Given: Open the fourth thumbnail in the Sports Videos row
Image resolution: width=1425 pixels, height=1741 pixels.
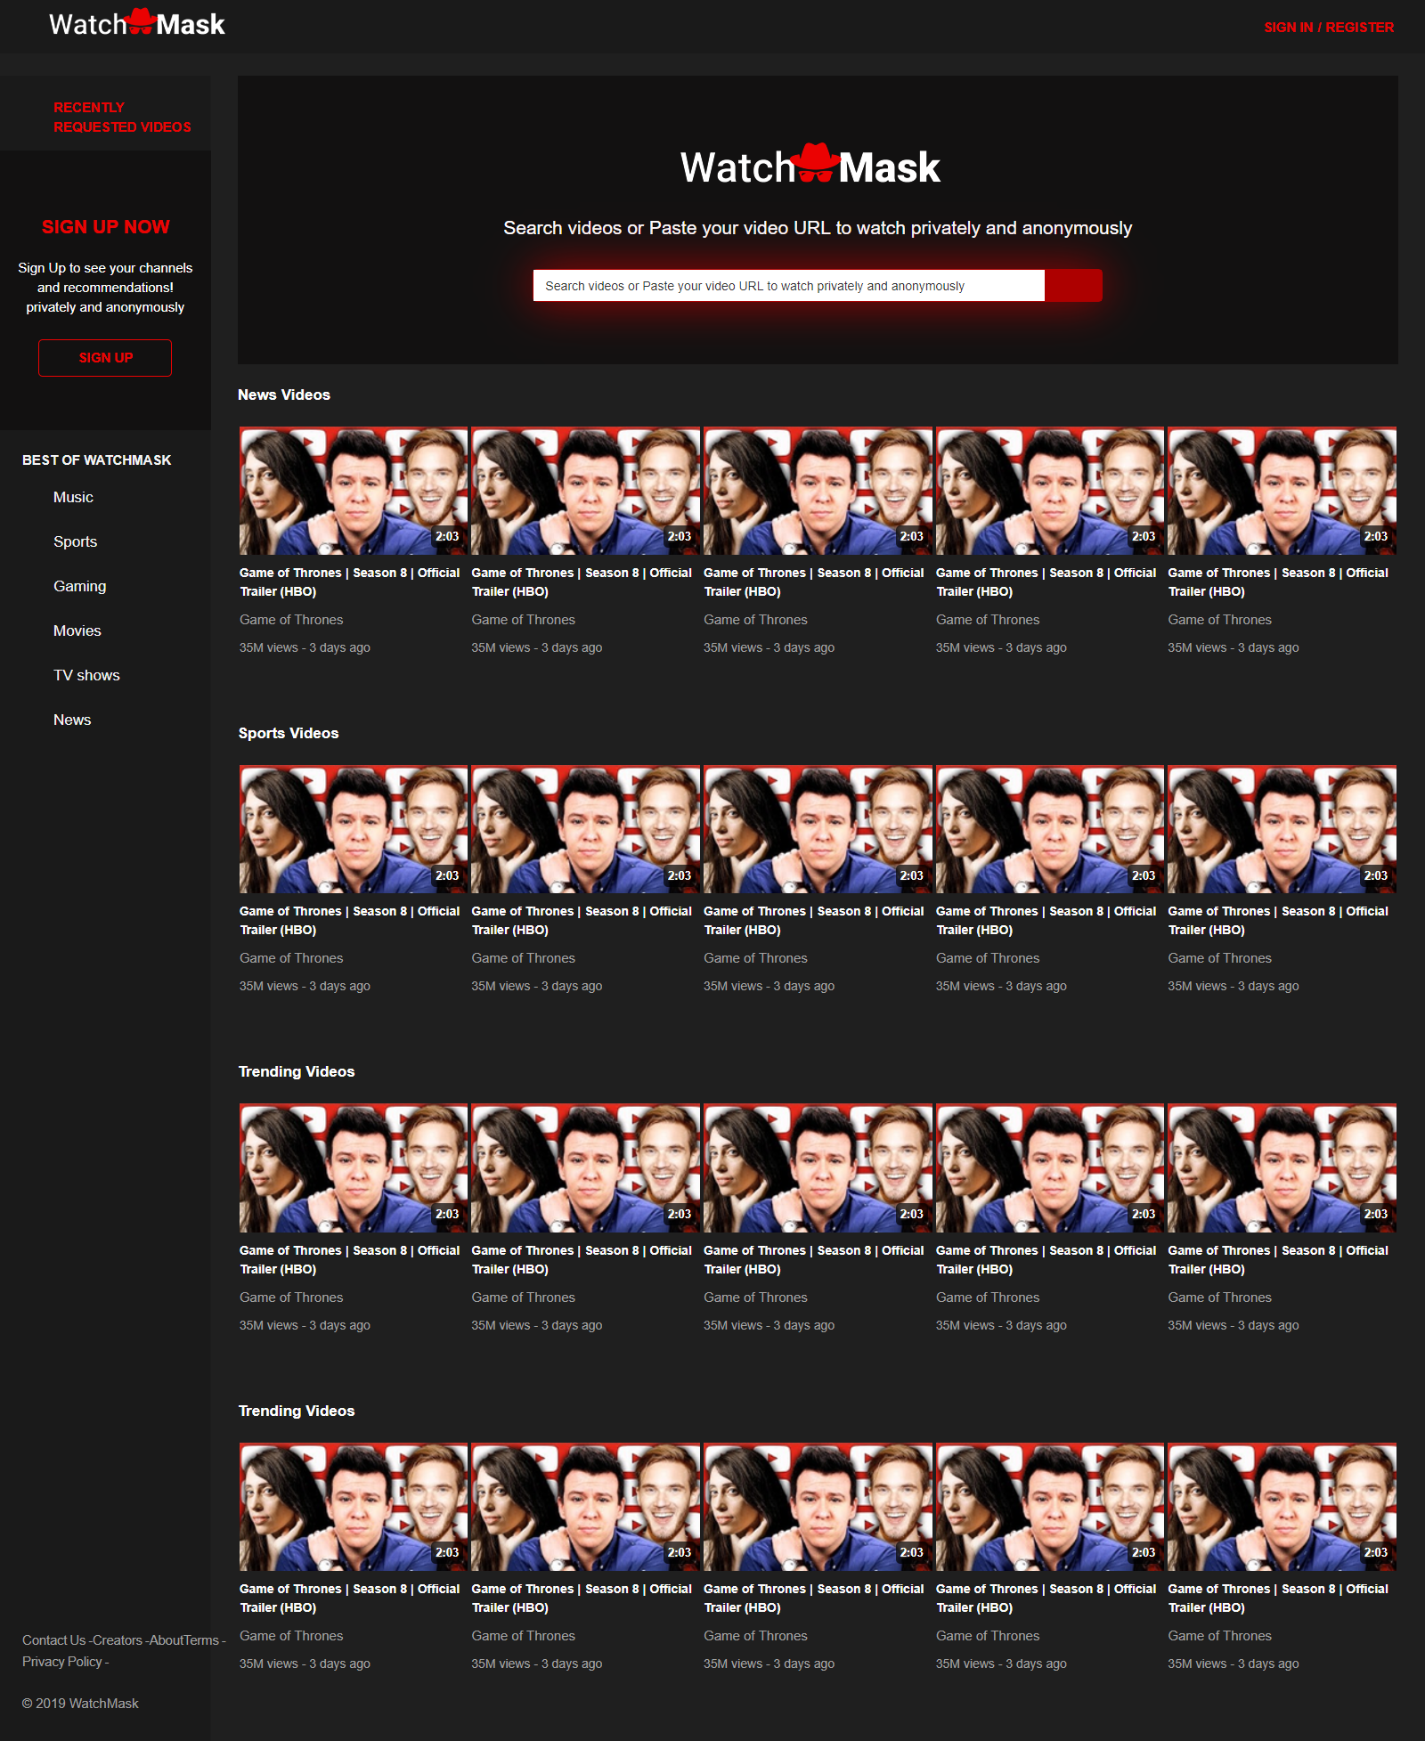Looking at the screenshot, I should [1050, 830].
